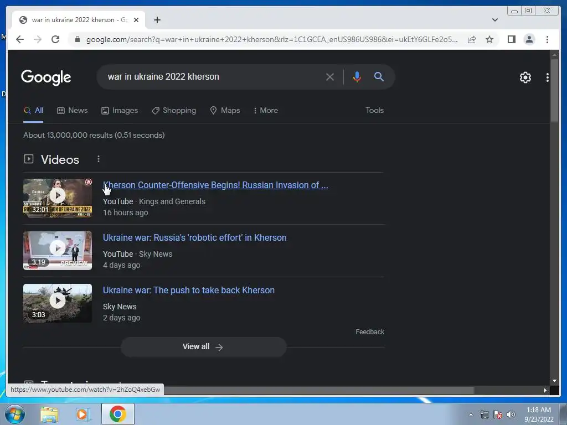Switch to the Maps tab
This screenshot has height=425, width=567.
225,110
